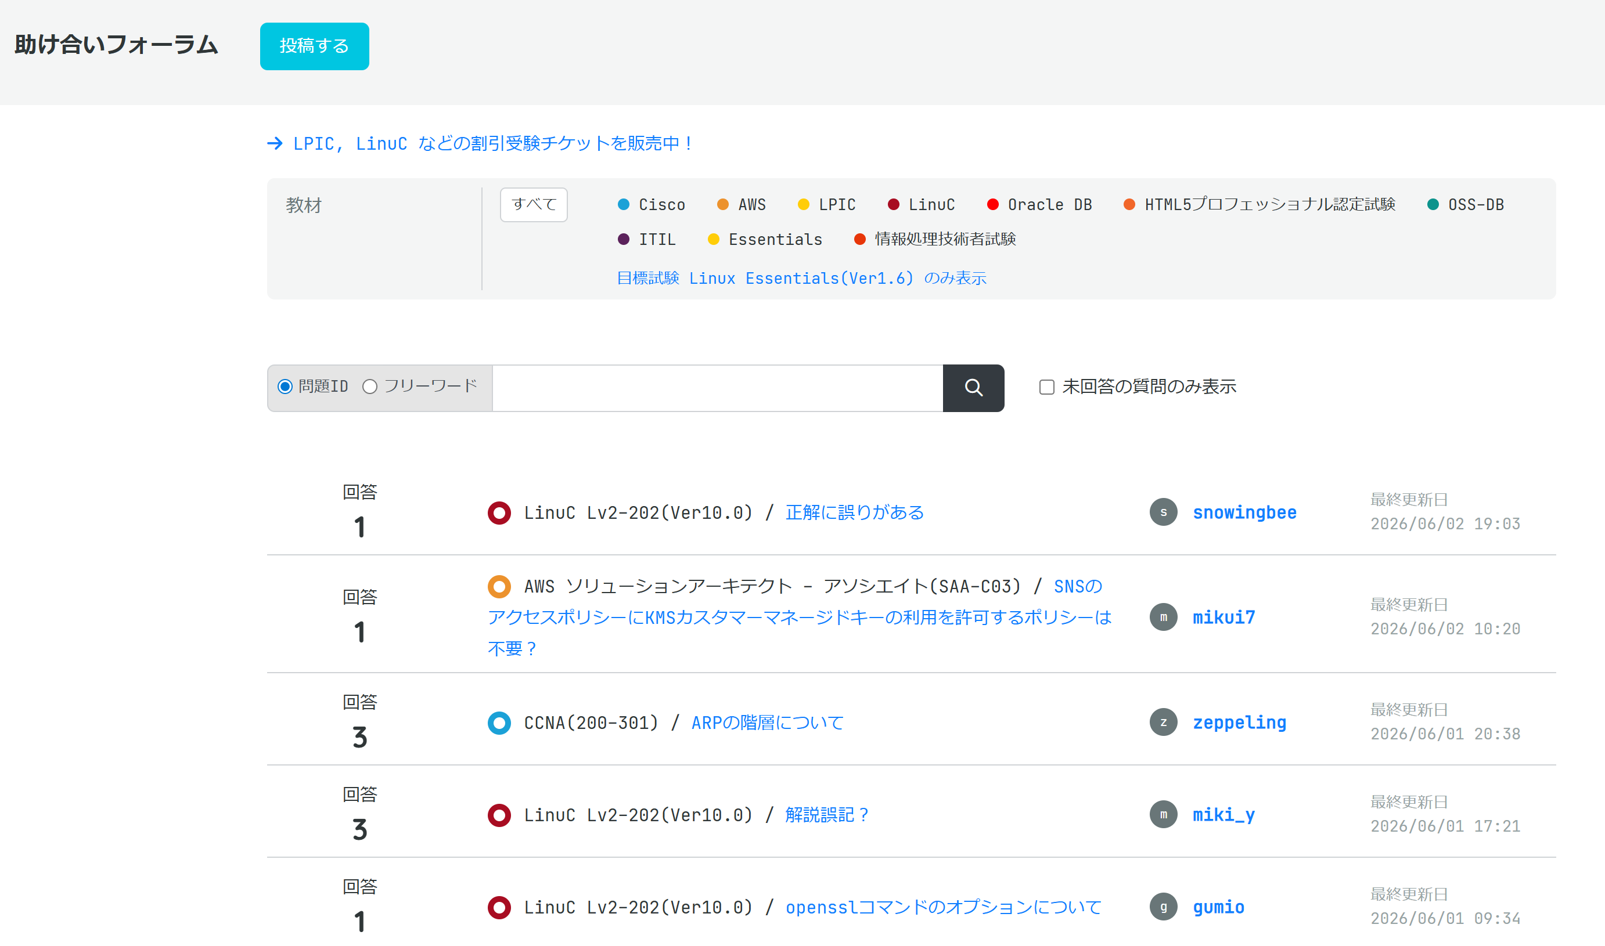Select the すべて filter button
1605x946 pixels.
coord(534,205)
